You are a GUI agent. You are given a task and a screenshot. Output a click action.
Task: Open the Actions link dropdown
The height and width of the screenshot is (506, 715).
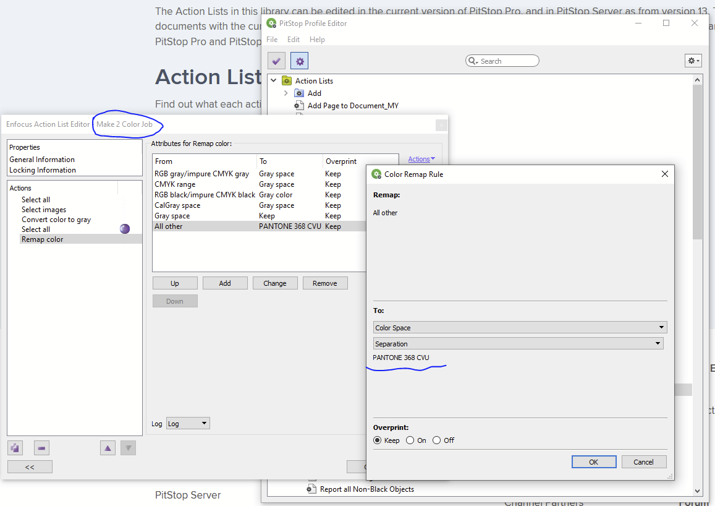421,159
